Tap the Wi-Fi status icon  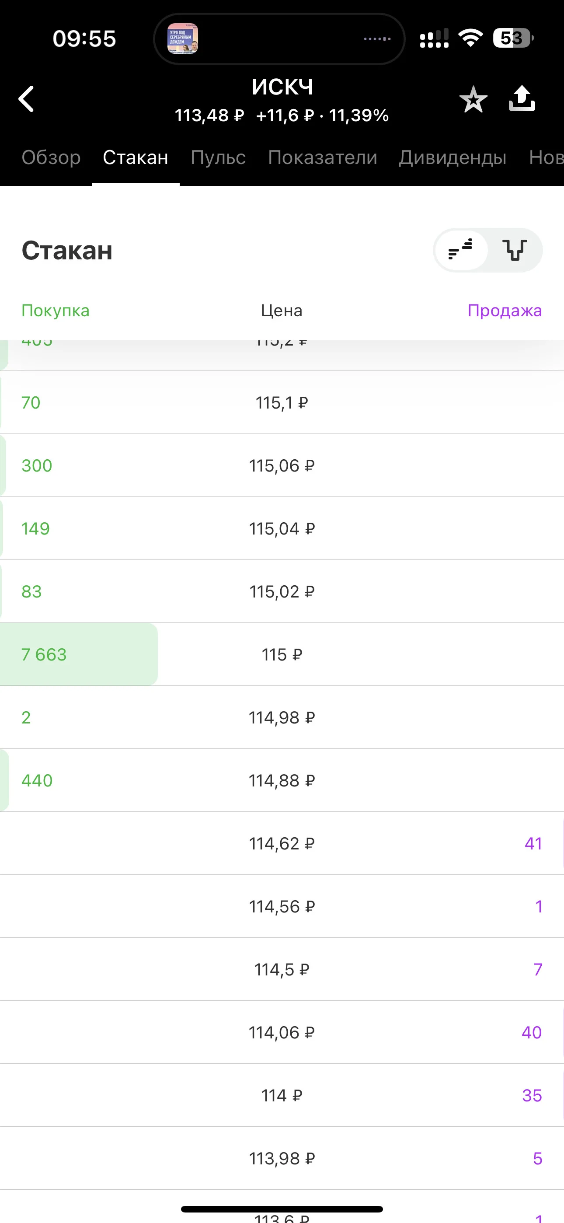[x=470, y=38]
